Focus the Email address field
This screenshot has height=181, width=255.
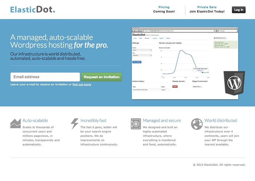pos(45,77)
